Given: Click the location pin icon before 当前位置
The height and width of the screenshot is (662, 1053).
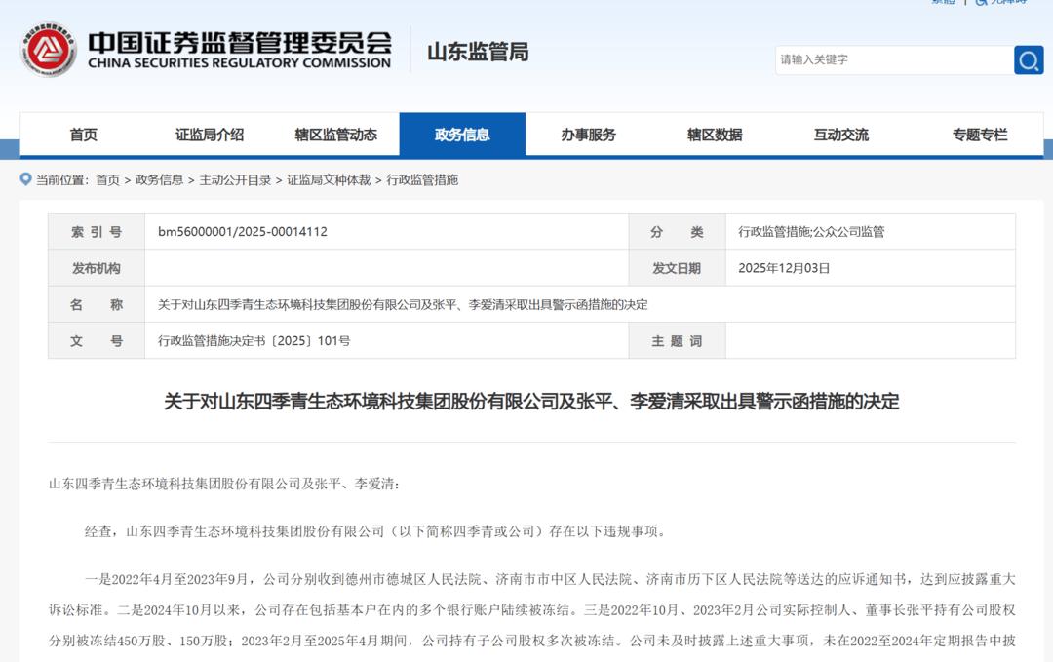Looking at the screenshot, I should 26,179.
